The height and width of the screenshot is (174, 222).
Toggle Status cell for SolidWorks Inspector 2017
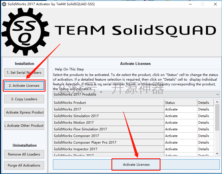click(181, 149)
